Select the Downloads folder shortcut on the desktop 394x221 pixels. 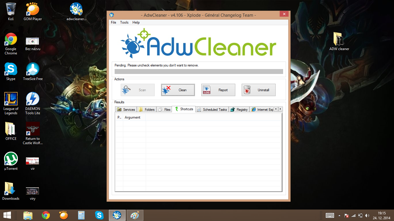pyautogui.click(x=11, y=191)
